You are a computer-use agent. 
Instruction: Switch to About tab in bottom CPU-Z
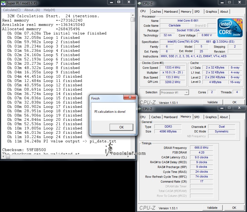coord(224,117)
